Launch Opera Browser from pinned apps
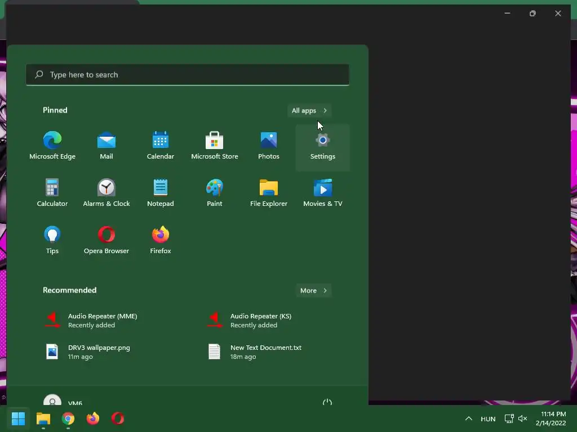Viewport: 577px width, 432px height. 106,241
